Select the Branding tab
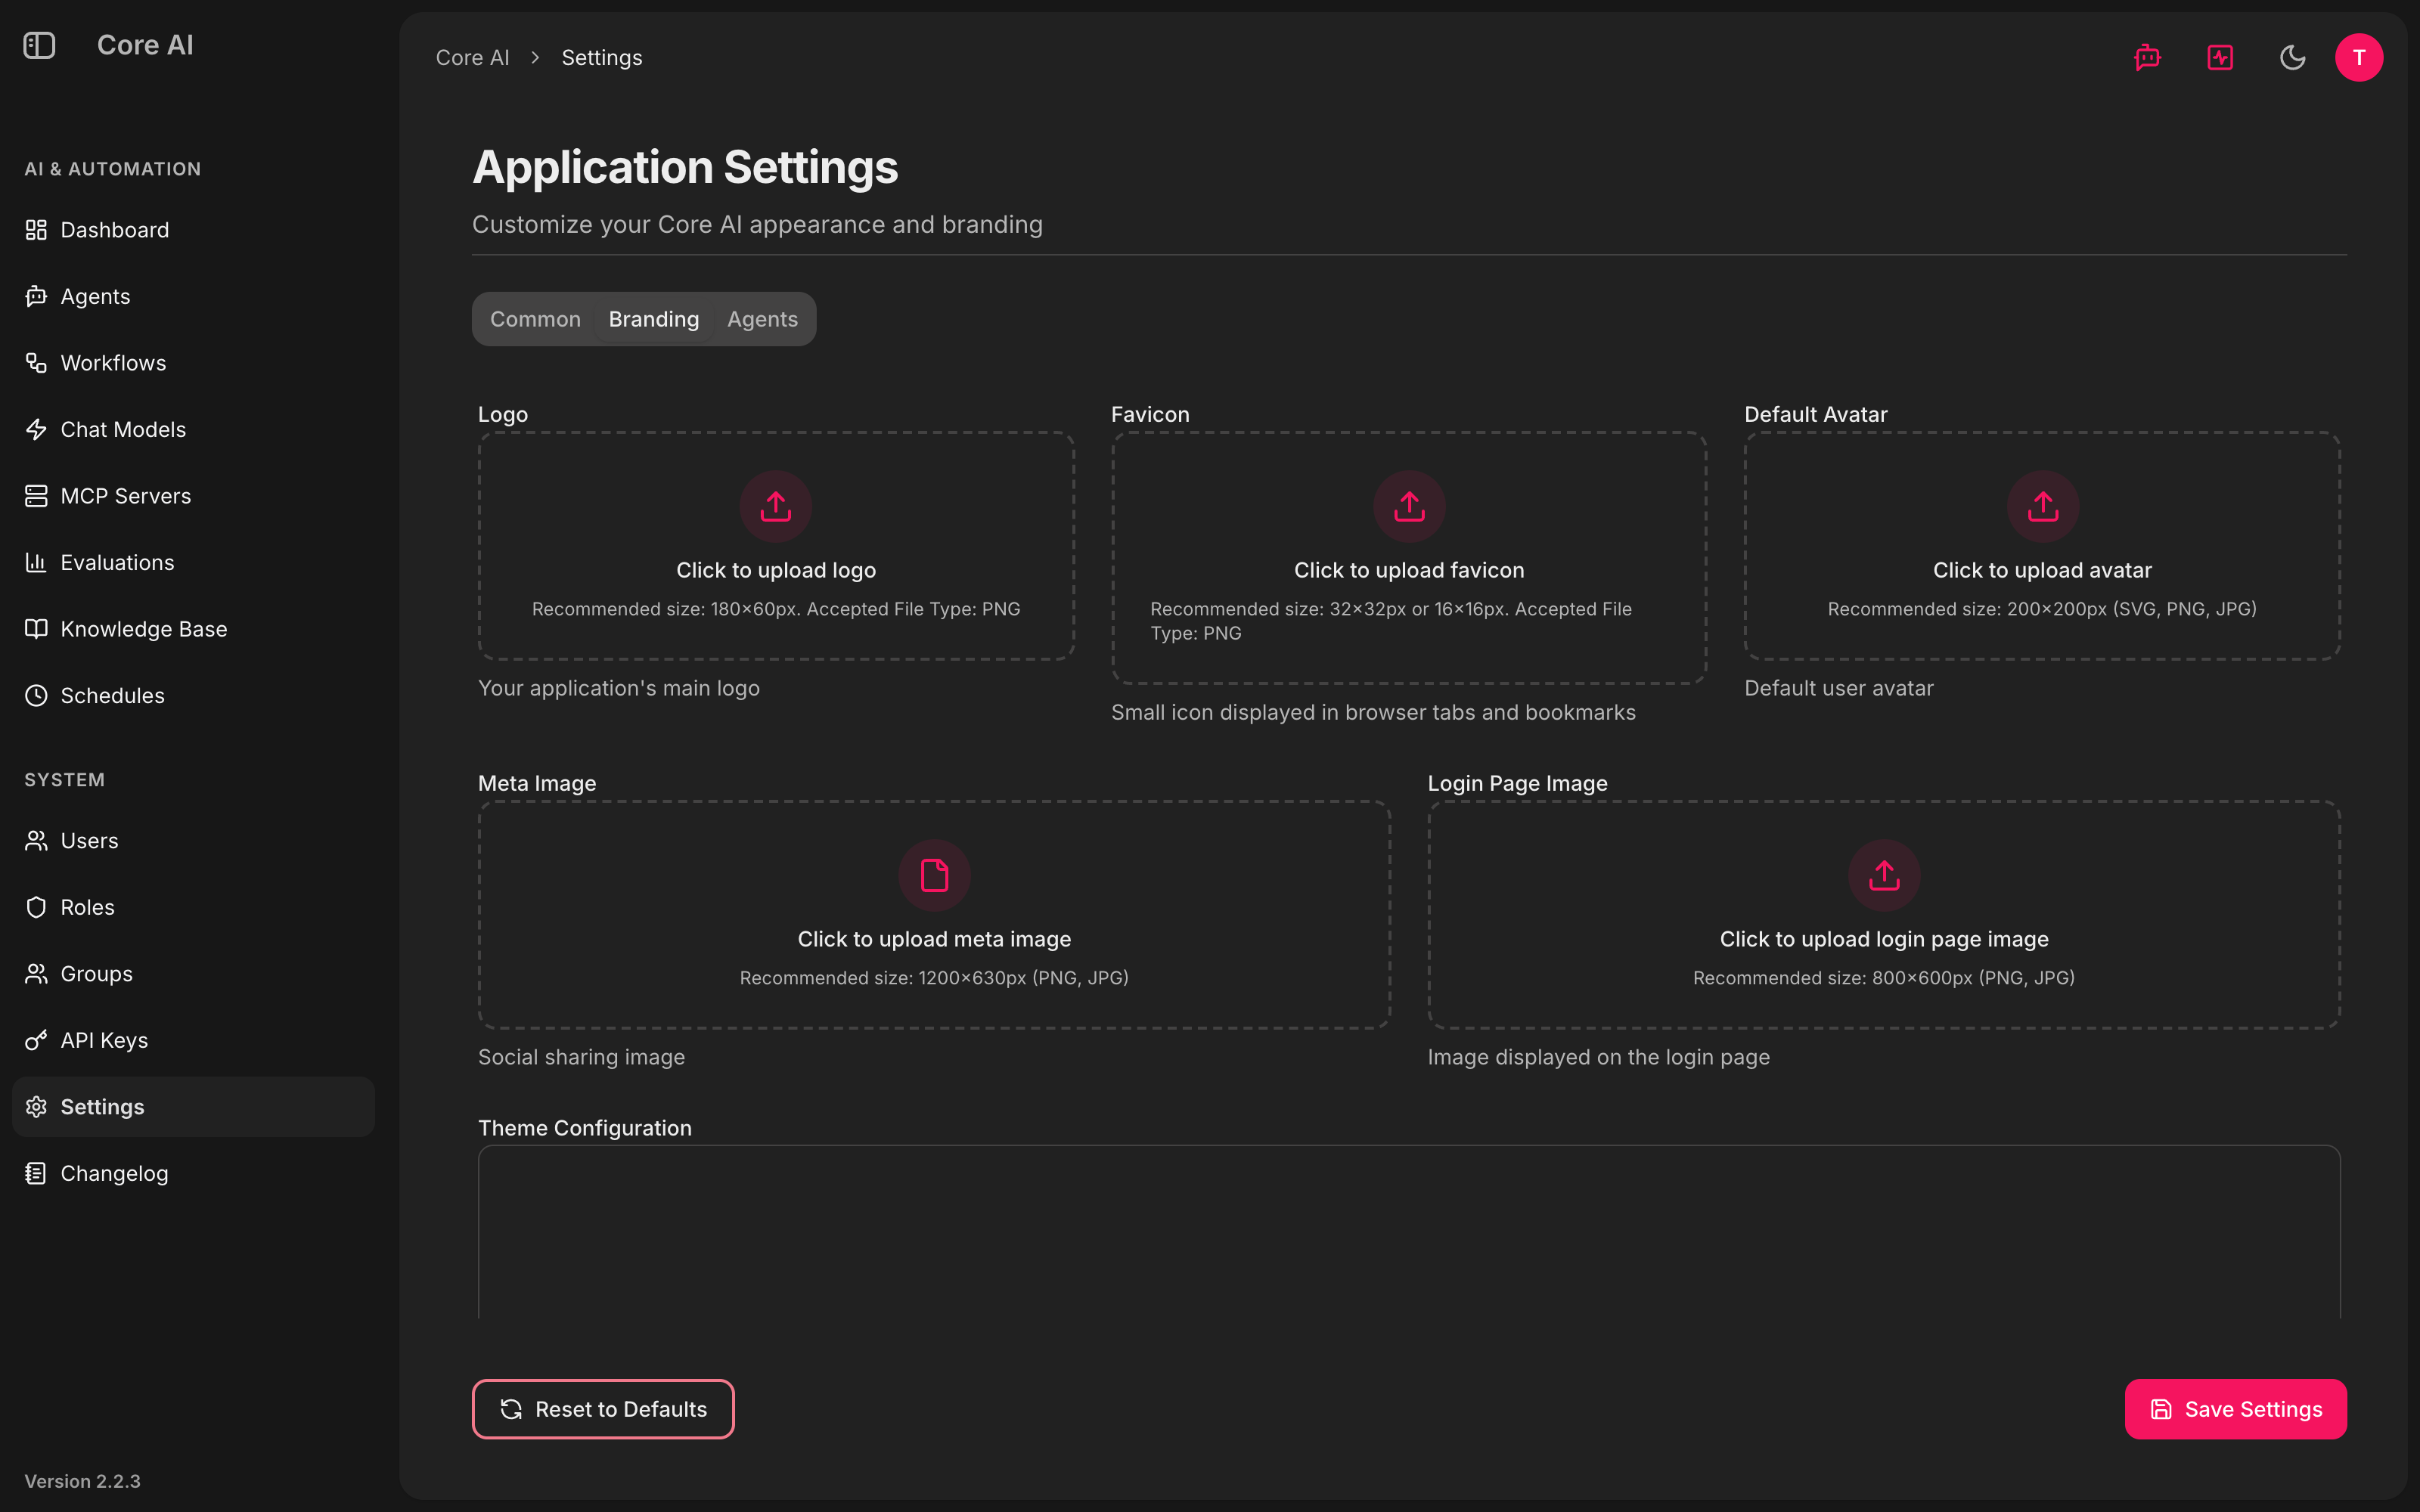The height and width of the screenshot is (1512, 2420). 654,319
